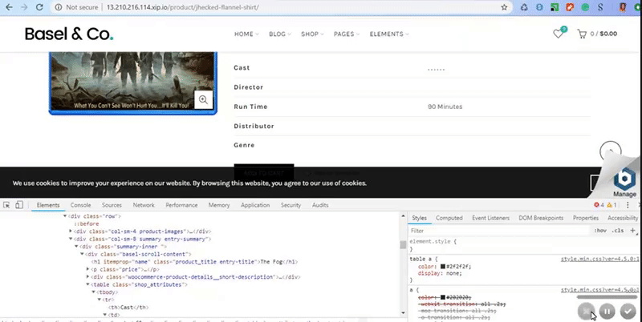The height and width of the screenshot is (322, 642).
Task: Add new style rule with plus icon
Action: 632,231
